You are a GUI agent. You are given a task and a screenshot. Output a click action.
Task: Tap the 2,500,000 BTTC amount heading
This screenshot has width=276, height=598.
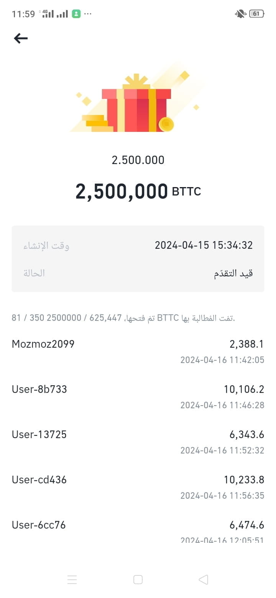point(138,191)
